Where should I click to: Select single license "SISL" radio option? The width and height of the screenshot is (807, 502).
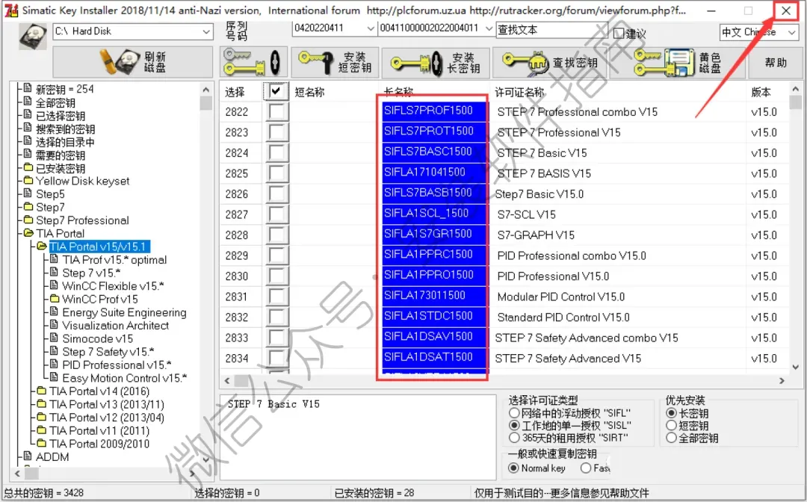[513, 425]
